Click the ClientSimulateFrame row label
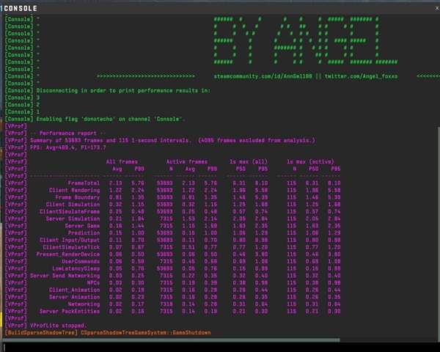 point(70,212)
